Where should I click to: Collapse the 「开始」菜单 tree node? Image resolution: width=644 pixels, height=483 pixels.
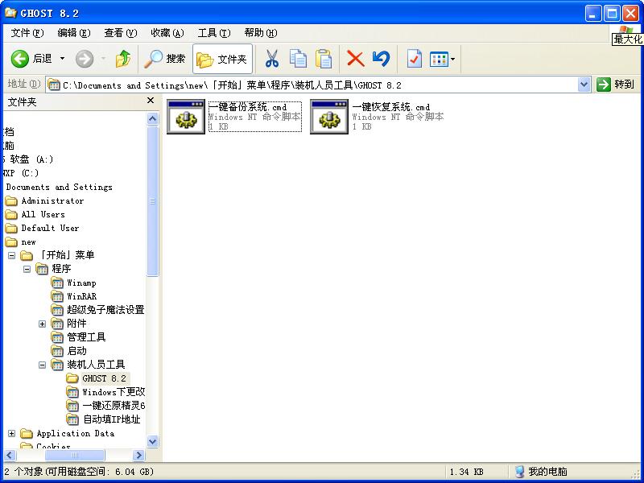click(11, 255)
